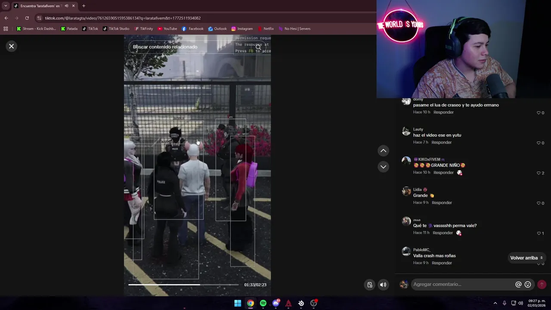
Task: Click the 01:33/02:23 video time readout
Action: click(x=255, y=285)
